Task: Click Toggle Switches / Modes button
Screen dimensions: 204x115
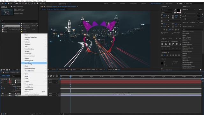Action: (37, 114)
